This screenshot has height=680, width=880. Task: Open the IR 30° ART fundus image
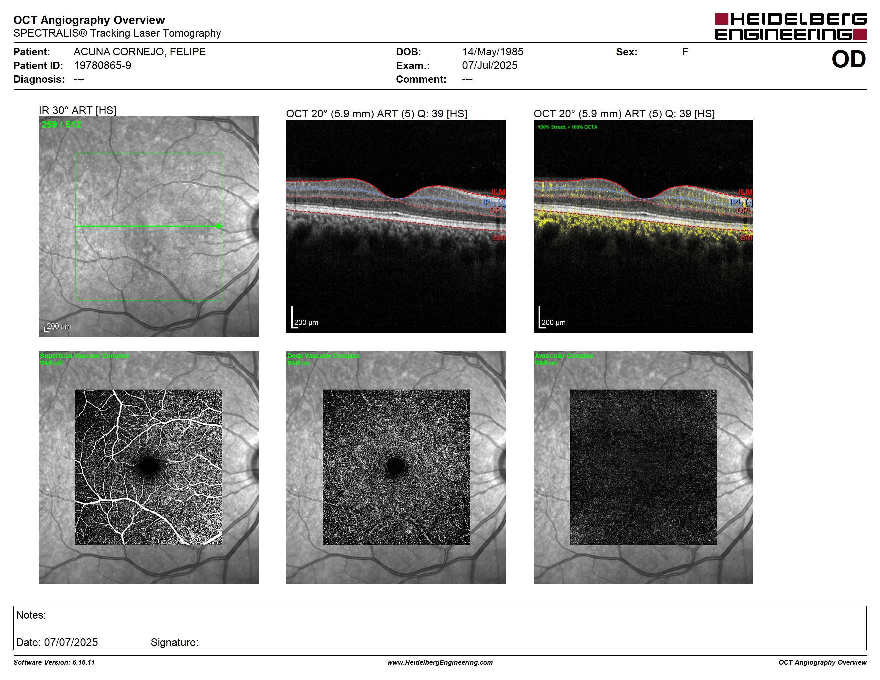pos(148,226)
